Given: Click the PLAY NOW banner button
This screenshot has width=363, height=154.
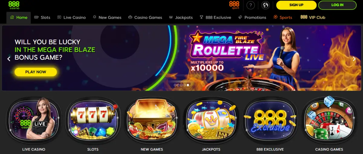Looking at the screenshot, I should (x=36, y=72).
